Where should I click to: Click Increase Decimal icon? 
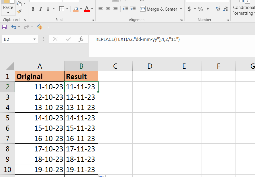218,9
